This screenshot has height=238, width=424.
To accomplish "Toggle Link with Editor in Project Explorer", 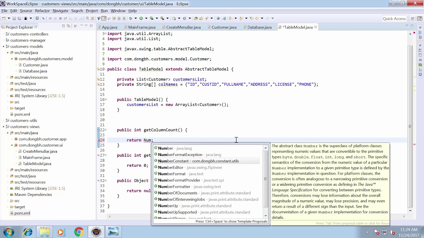I will pyautogui.click(x=69, y=26).
